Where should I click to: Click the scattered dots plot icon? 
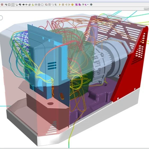(46, 4)
